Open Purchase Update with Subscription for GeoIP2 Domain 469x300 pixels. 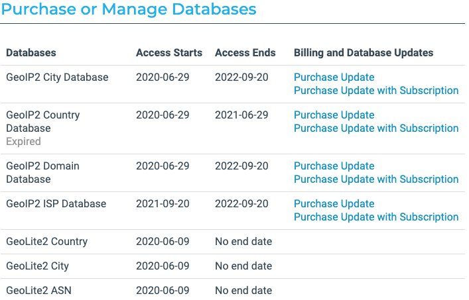[x=376, y=179]
